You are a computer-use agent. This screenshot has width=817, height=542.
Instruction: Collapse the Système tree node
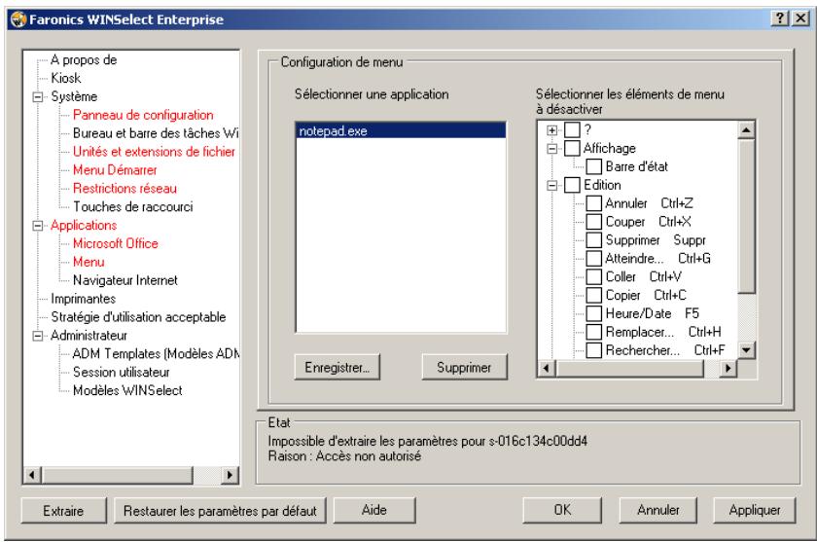tap(38, 97)
